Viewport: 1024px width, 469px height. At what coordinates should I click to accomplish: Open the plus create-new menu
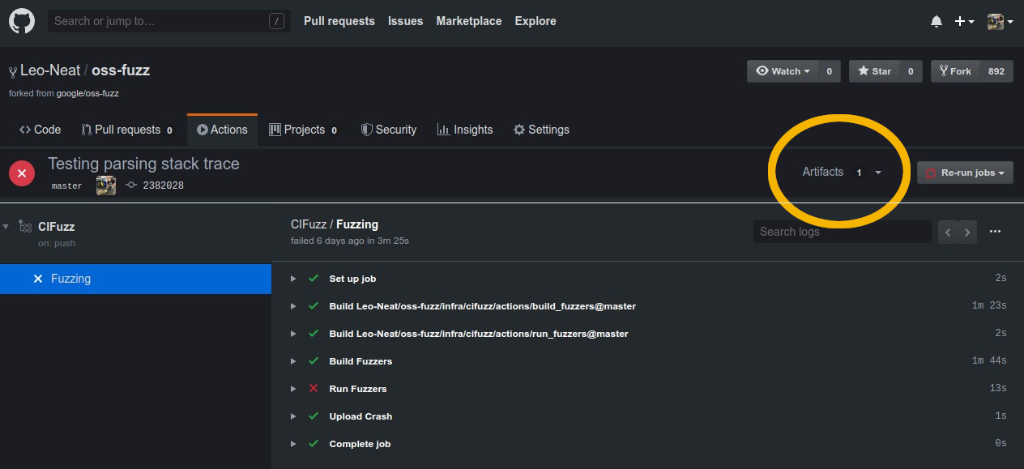964,22
